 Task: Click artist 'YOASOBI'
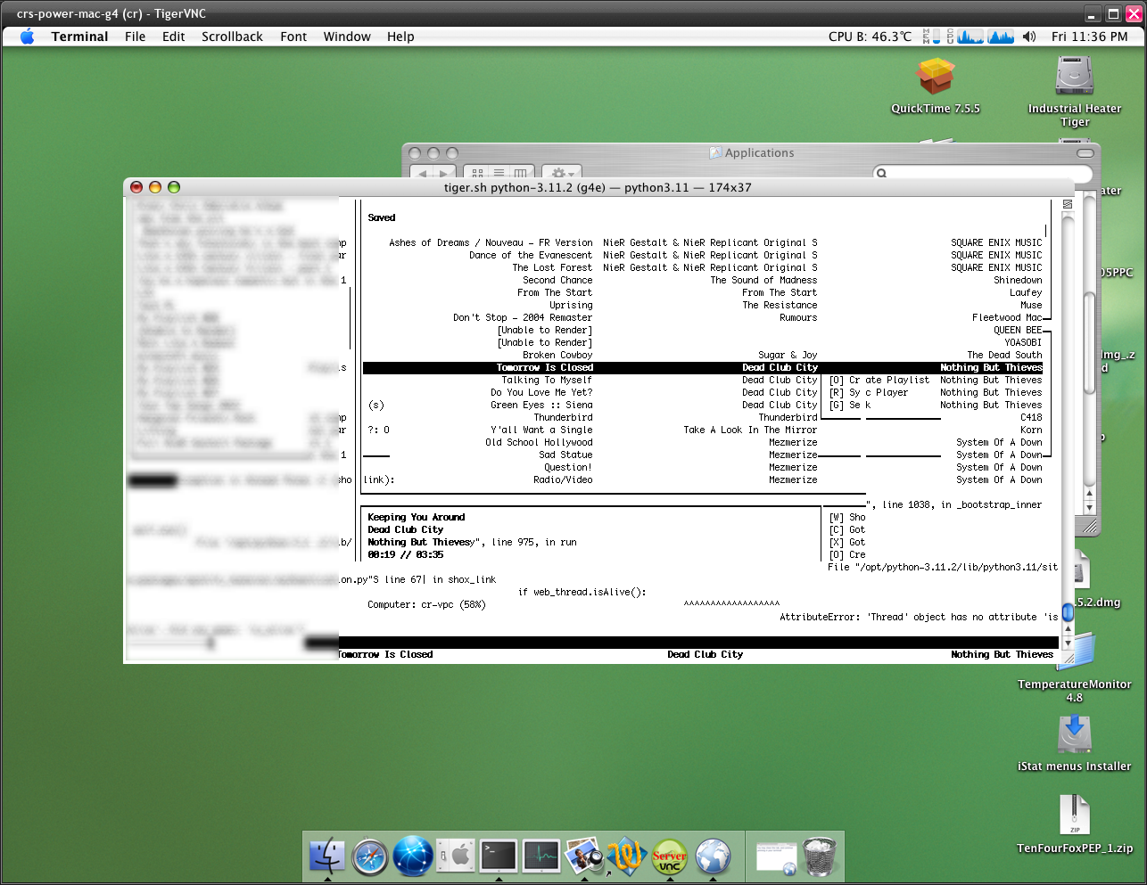pos(1023,342)
